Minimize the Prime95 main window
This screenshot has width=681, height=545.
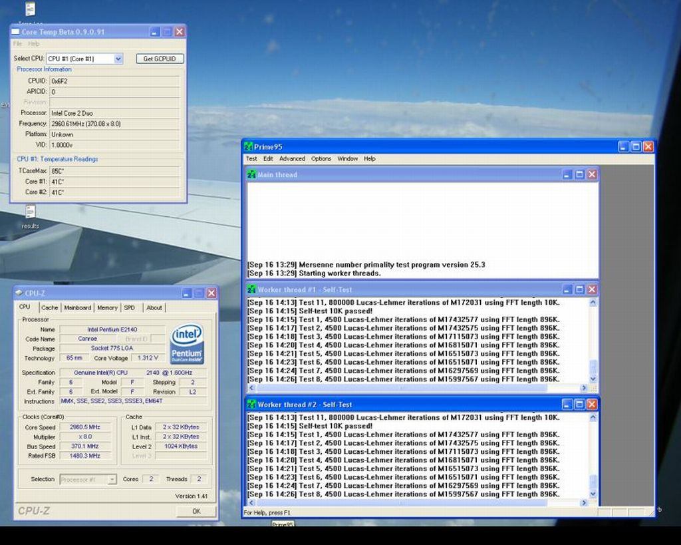(x=623, y=147)
